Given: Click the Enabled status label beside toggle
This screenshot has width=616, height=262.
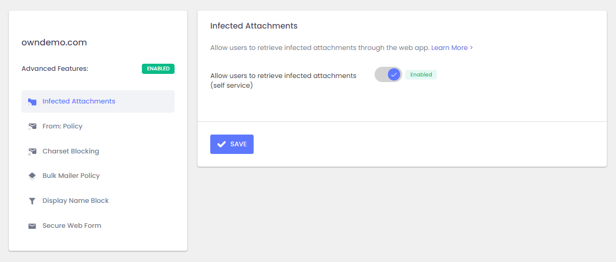Looking at the screenshot, I should [x=421, y=75].
